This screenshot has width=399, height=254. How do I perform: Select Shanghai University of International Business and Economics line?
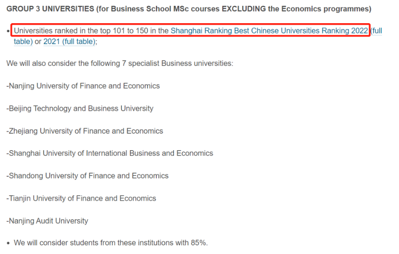tap(110, 153)
